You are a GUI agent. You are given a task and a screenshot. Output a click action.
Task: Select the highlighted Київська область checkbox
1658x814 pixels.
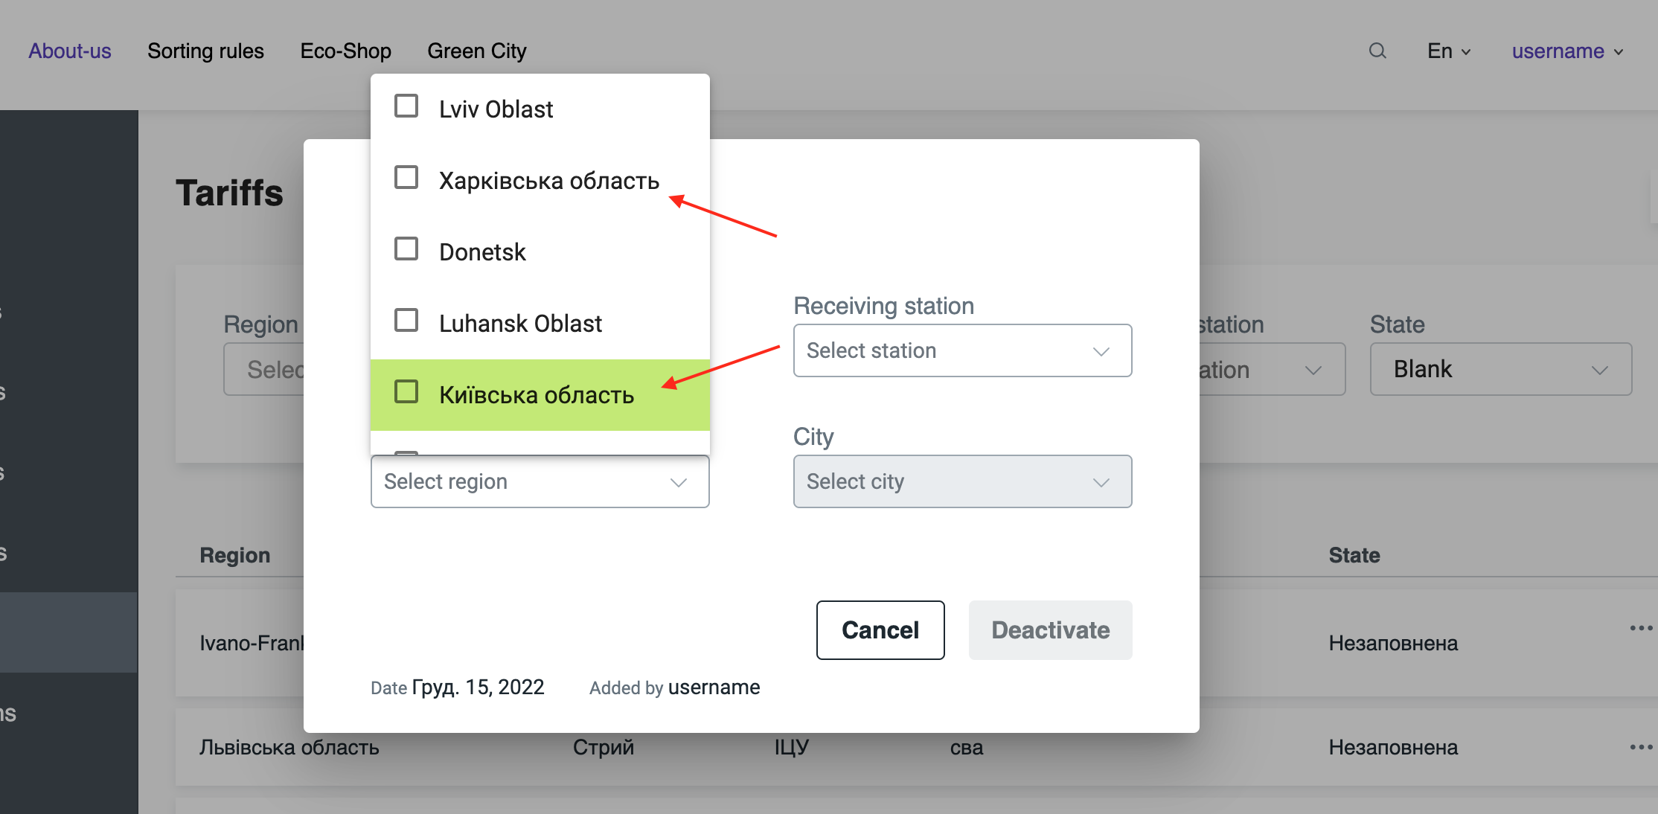pos(406,390)
